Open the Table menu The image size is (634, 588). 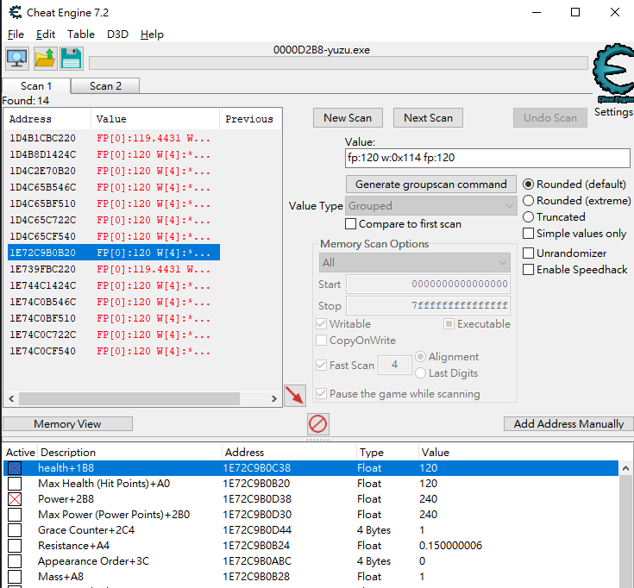click(x=81, y=34)
